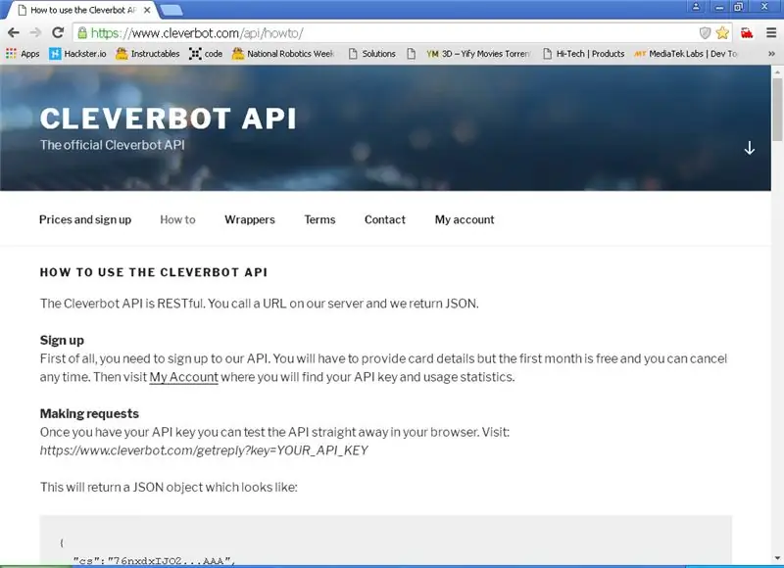Viewport: 784px width, 568px height.
Task: Open the Hackster.io bookmark
Action: coord(78,54)
